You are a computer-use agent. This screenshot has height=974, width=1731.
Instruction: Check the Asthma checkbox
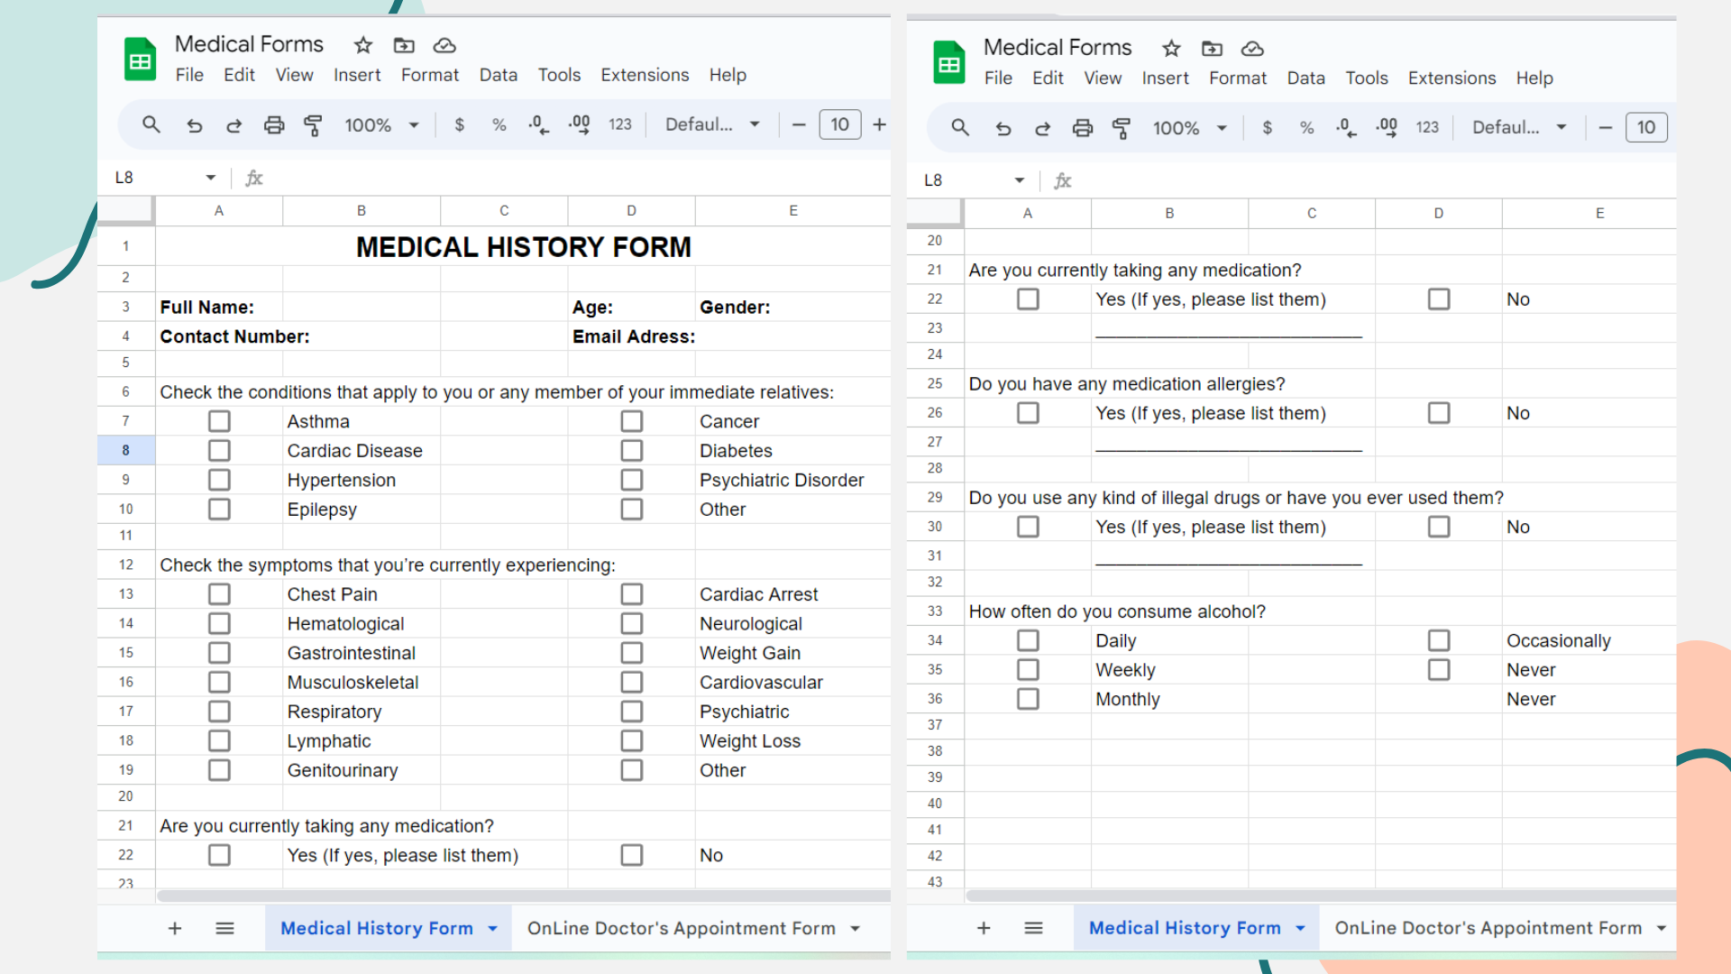(x=219, y=421)
